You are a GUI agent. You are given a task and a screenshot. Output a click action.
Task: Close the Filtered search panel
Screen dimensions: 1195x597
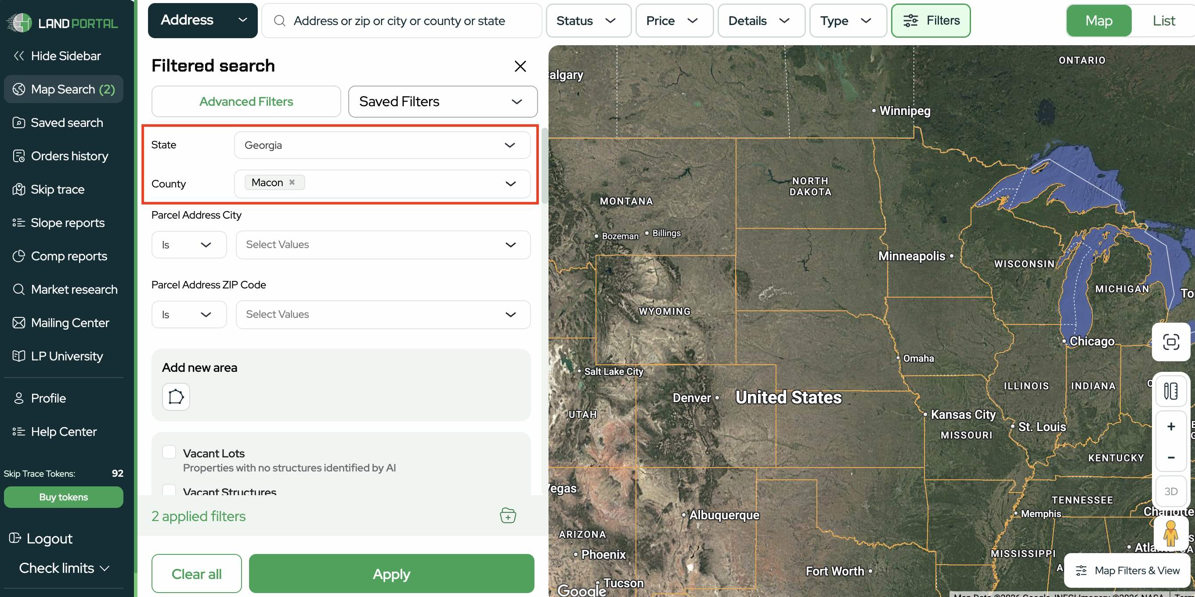click(520, 66)
